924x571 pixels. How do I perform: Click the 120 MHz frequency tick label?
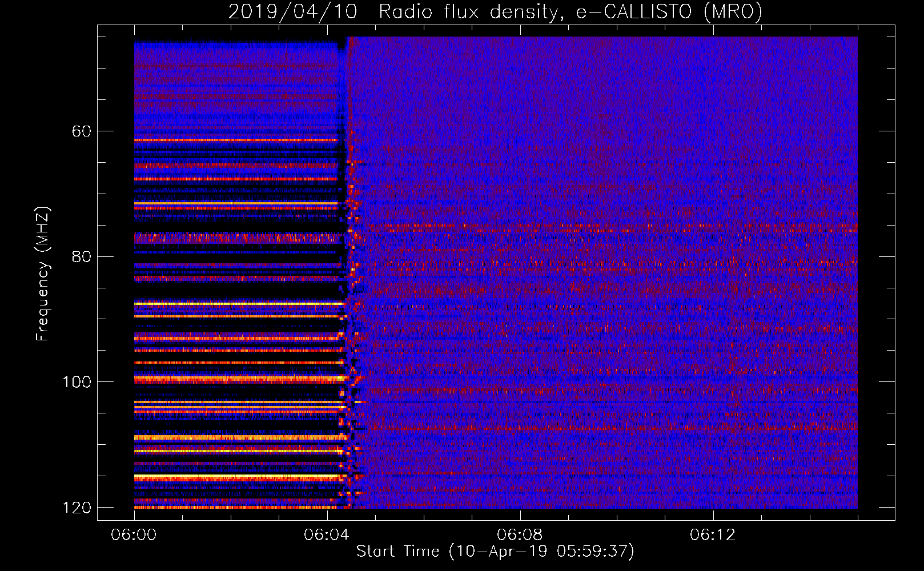click(77, 508)
